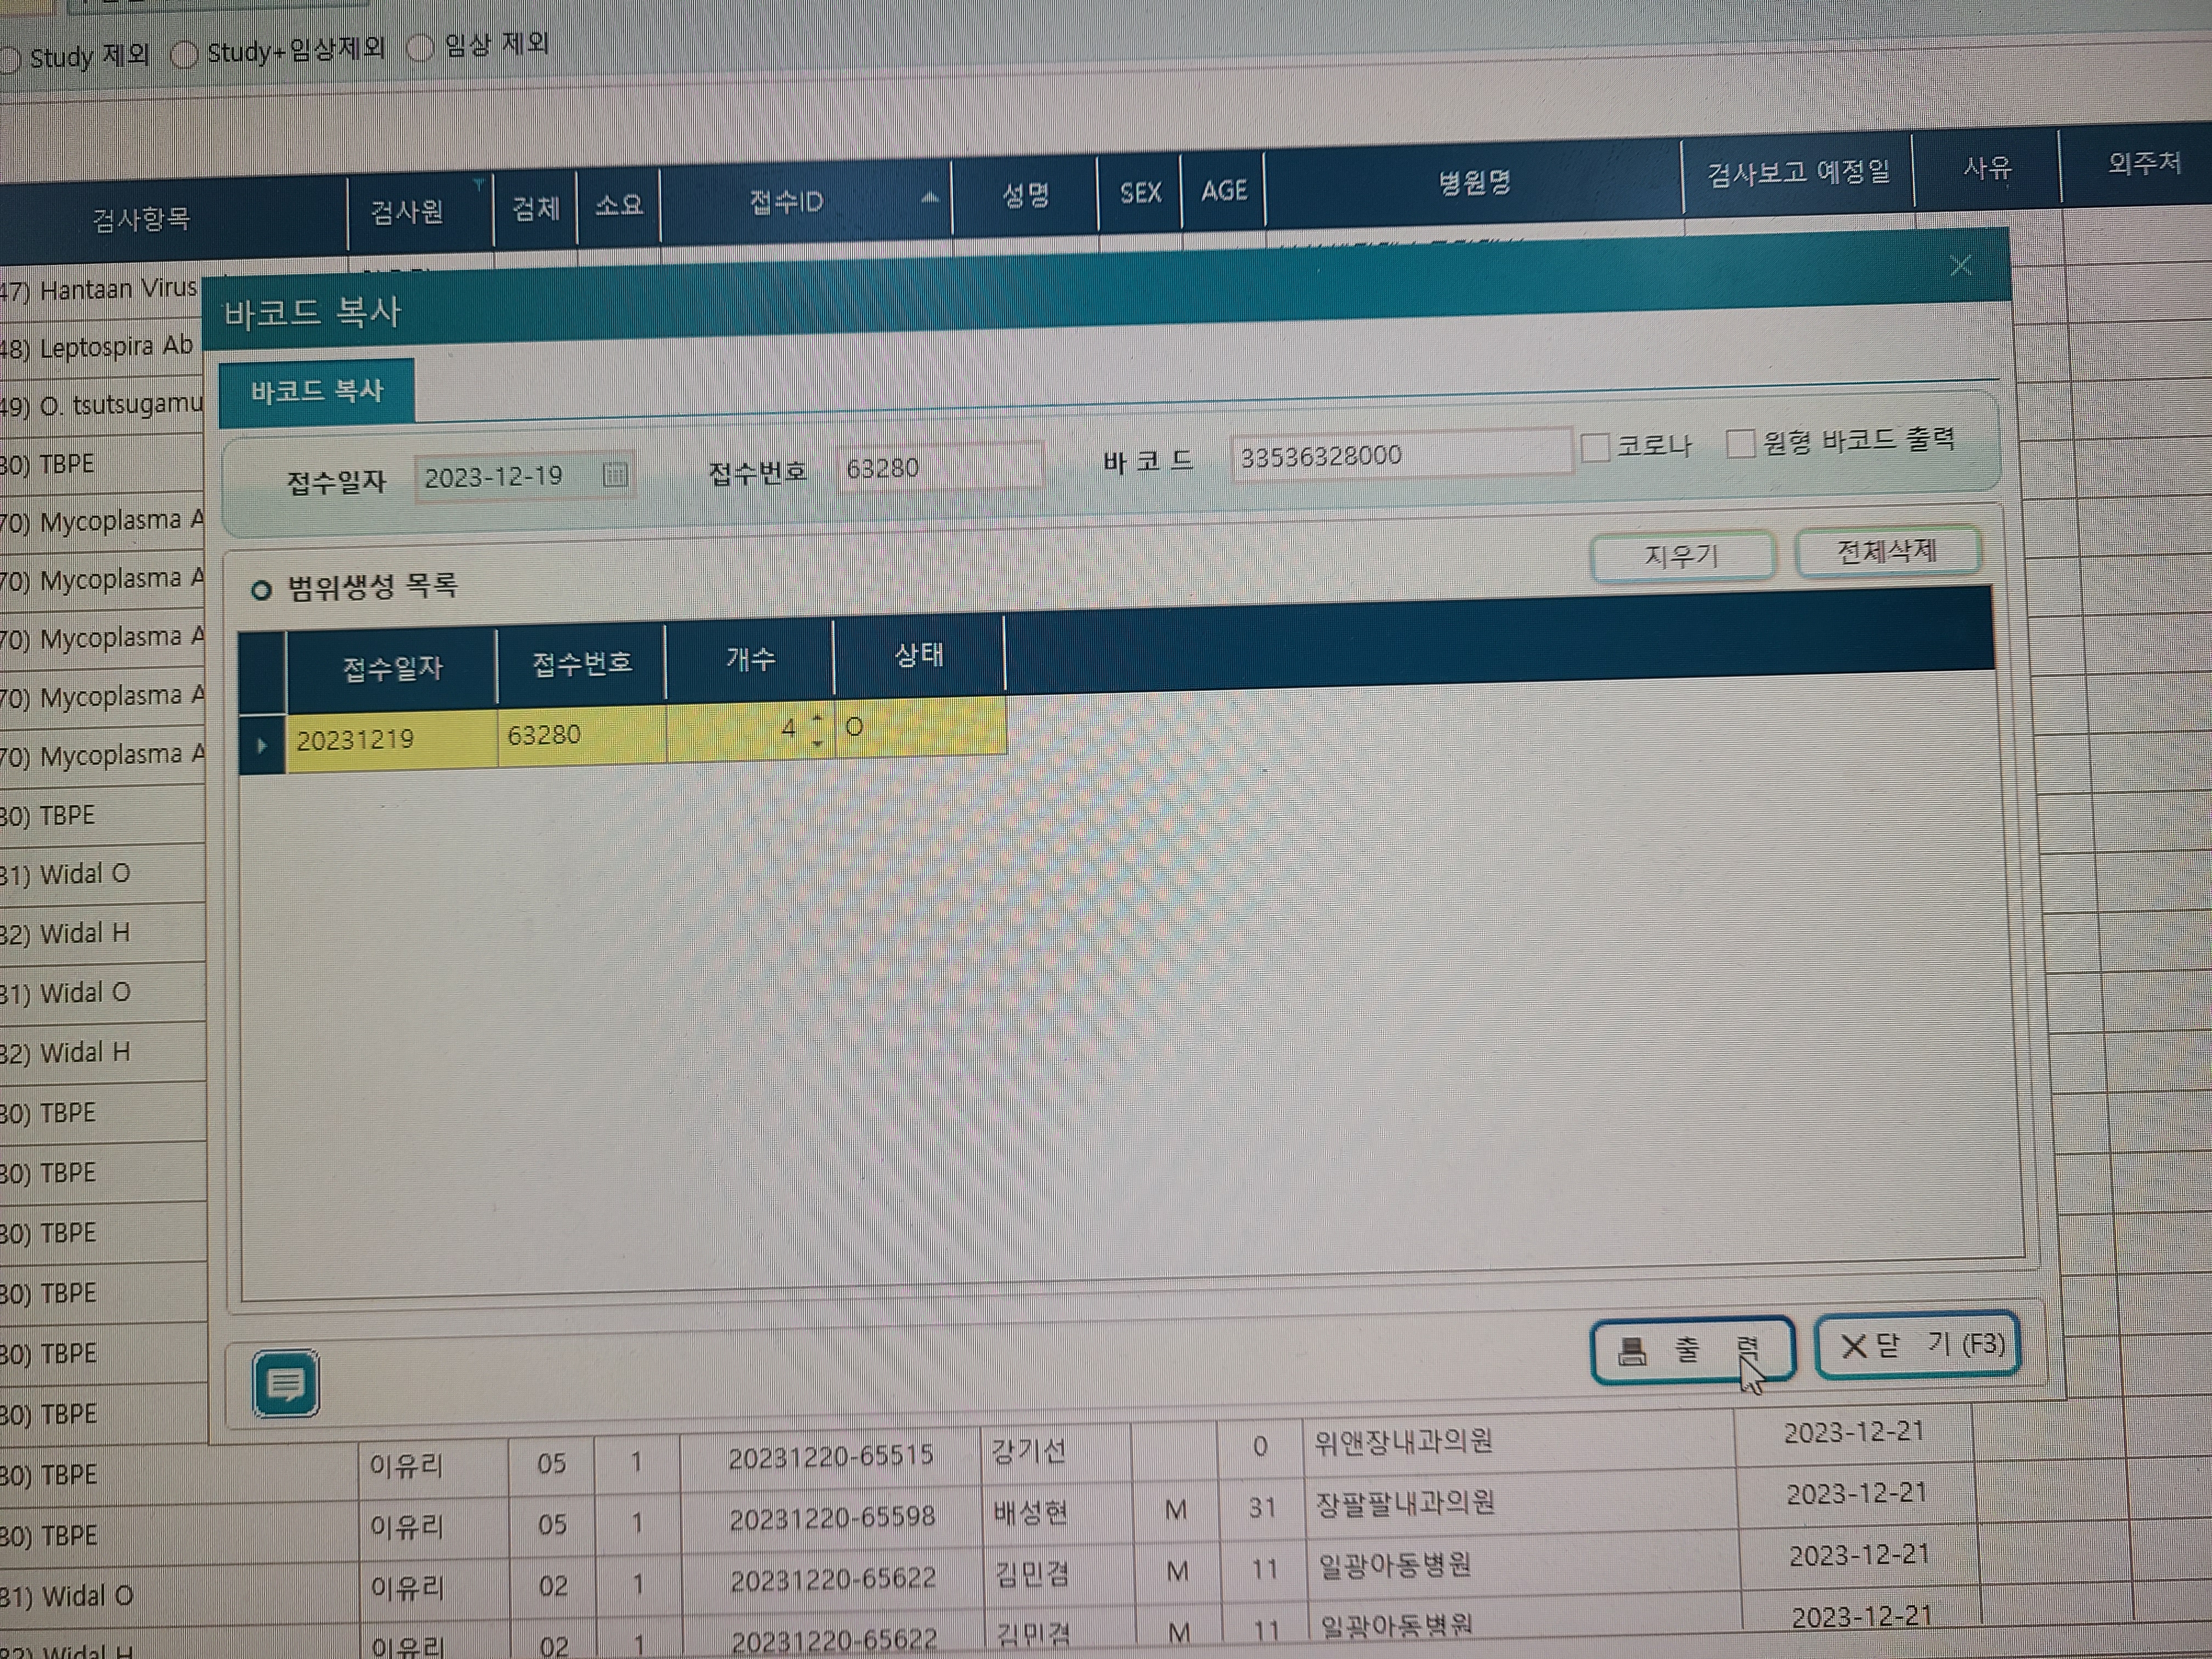The image size is (2212, 1659).
Task: Check the 원형 바코드 출력 option
Action: coord(1741,443)
